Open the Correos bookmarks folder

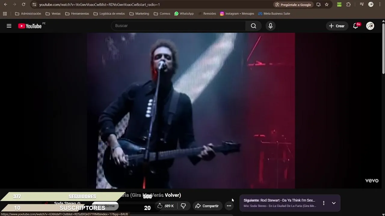pyautogui.click(x=162, y=13)
